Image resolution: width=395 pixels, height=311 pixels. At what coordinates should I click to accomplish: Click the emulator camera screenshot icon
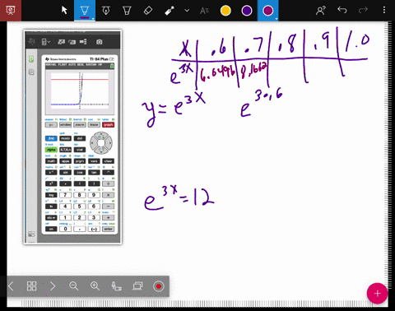100,42
